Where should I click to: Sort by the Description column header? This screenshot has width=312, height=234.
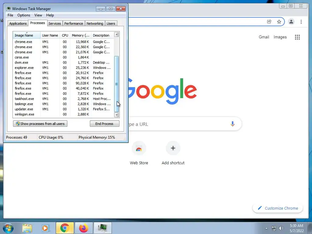[x=102, y=35]
